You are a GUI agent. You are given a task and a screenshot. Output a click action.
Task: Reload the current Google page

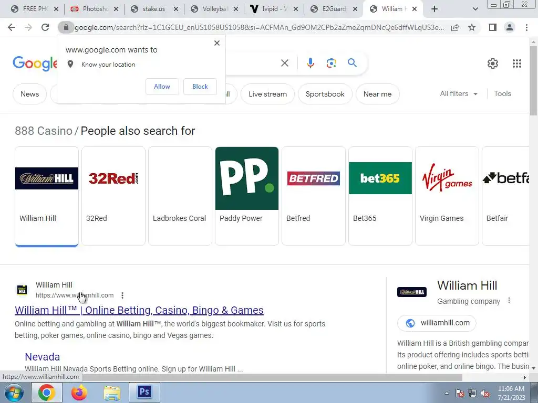(45, 27)
